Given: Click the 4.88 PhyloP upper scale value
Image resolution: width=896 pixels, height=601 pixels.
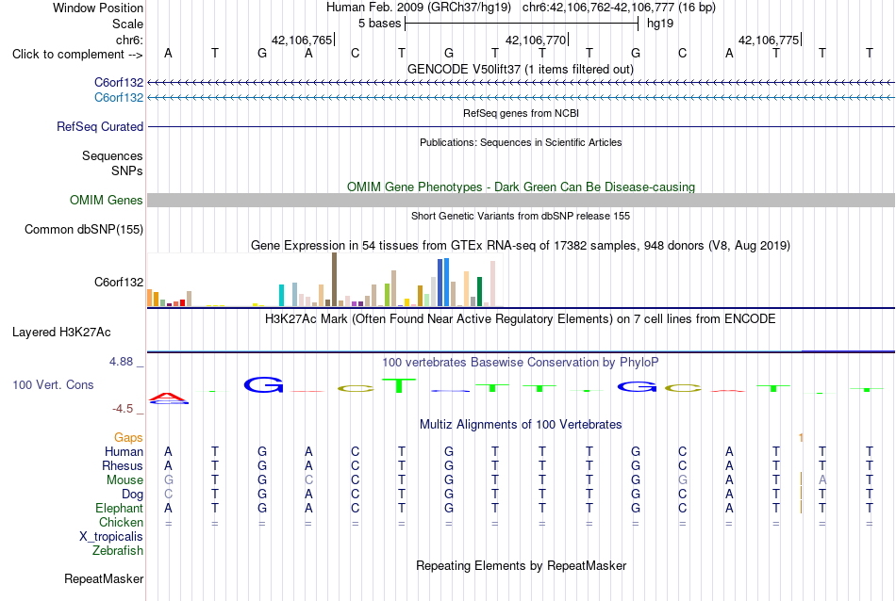Looking at the screenshot, I should (x=121, y=362).
